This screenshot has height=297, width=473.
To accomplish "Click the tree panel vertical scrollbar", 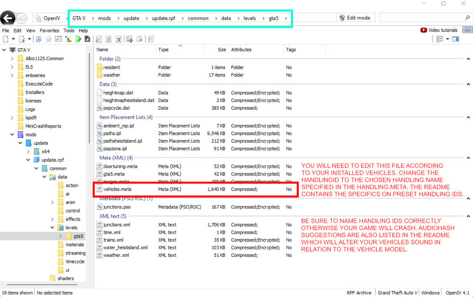I will [89, 98].
